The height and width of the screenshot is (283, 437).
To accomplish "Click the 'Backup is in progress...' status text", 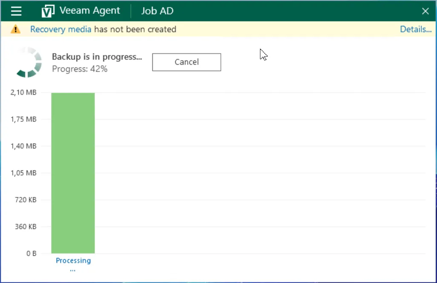I will click(97, 57).
